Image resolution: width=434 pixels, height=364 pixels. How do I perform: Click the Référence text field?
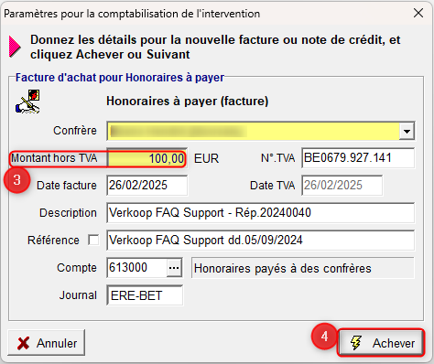point(260,240)
